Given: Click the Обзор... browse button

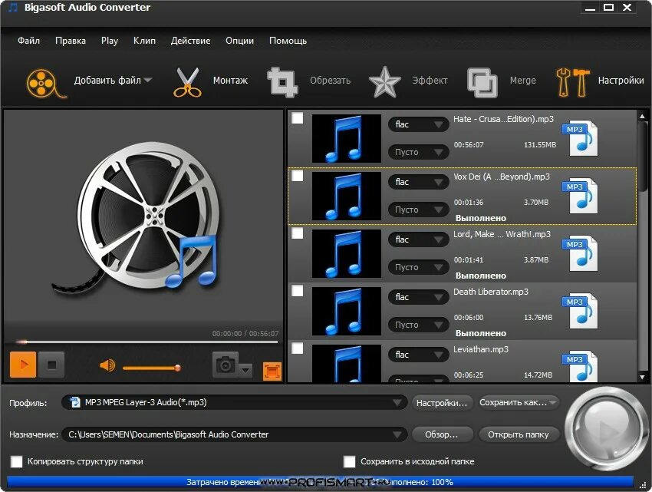Looking at the screenshot, I should point(442,434).
